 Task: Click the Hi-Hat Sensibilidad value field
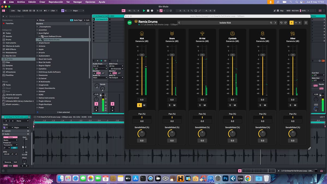pyautogui.click(x=202, y=141)
